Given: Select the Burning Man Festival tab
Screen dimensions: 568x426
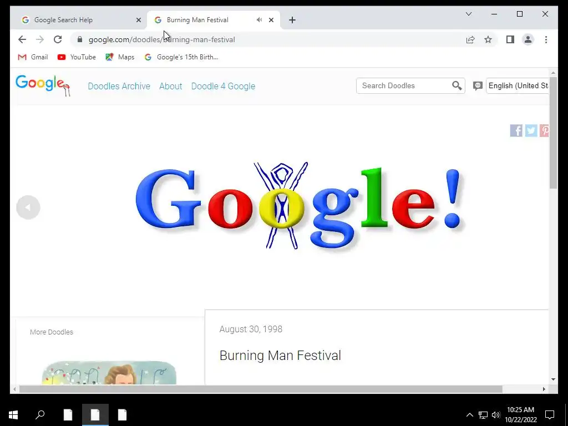Looking at the screenshot, I should point(214,20).
